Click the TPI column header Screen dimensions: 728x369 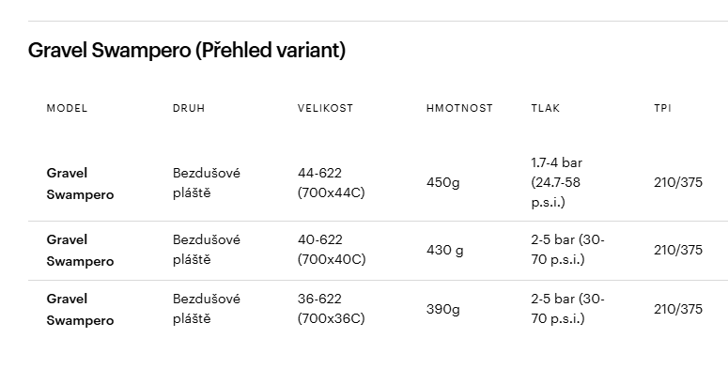662,108
